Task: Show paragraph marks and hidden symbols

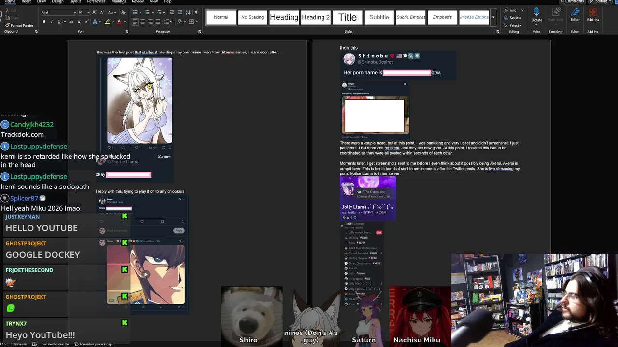Action: (197, 12)
